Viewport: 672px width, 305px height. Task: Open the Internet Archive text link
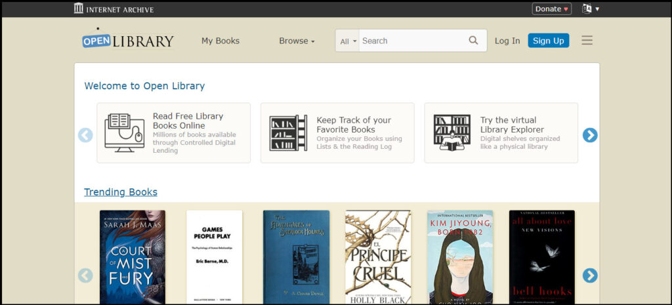119,9
